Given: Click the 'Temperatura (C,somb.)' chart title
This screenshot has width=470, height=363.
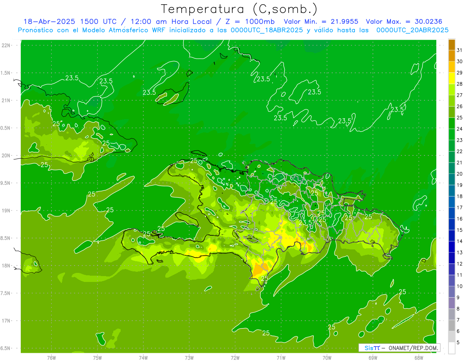Looking at the screenshot, I should 239,9.
